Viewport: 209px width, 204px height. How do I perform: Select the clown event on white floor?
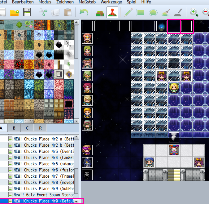(x=174, y=150)
